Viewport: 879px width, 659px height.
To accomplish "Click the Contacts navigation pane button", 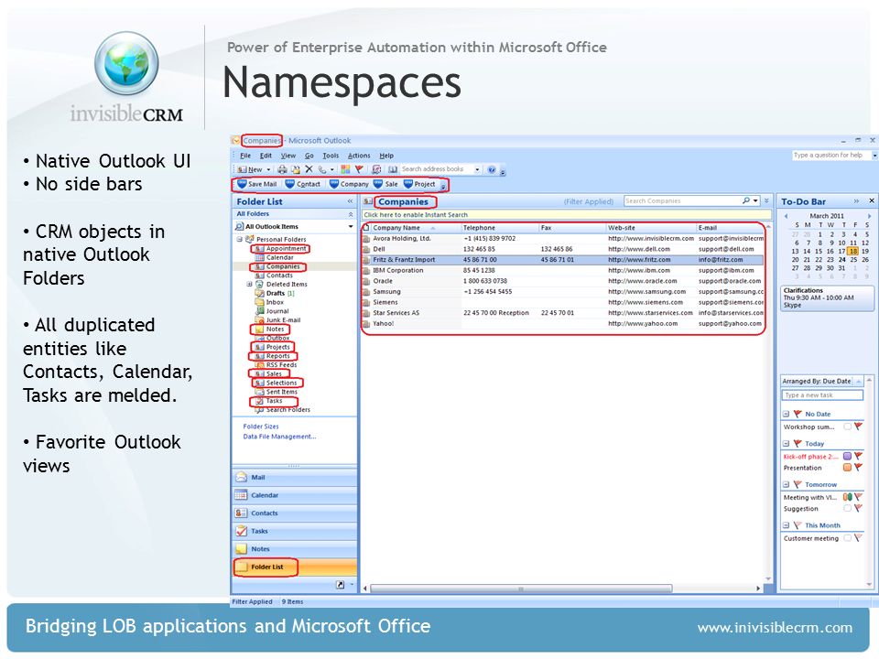I will [x=294, y=513].
